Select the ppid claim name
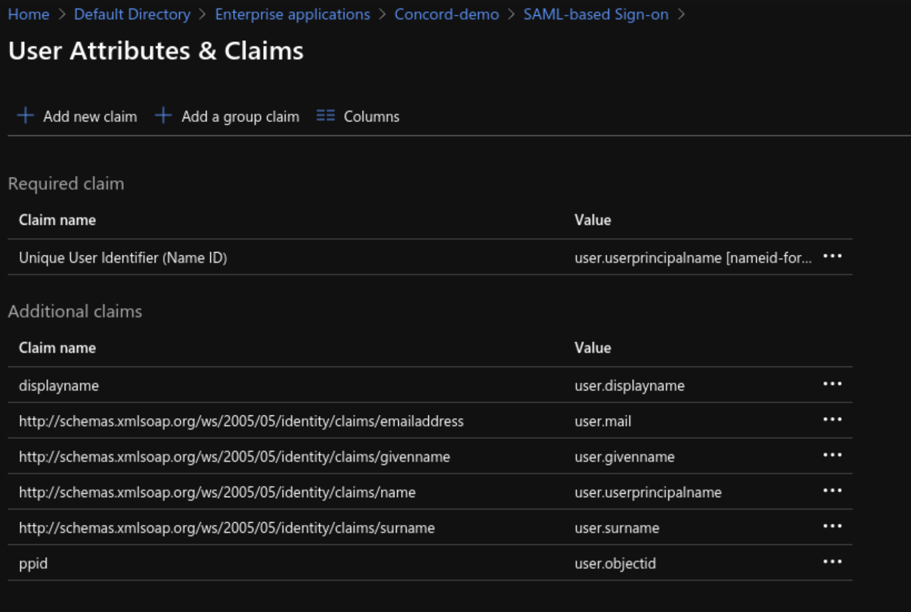This screenshot has height=612, width=911. [x=33, y=564]
